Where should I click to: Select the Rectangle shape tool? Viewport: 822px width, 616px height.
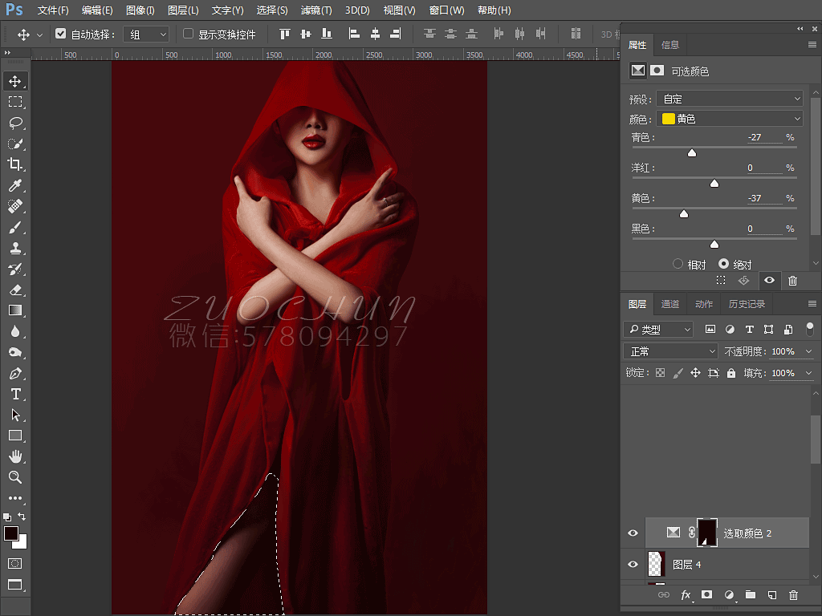[15, 436]
